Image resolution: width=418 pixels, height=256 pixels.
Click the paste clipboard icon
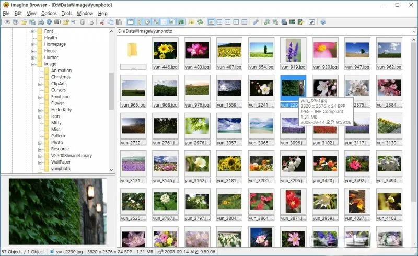pos(119,22)
